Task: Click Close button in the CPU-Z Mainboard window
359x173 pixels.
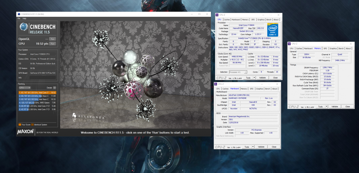Action: tap(274, 147)
